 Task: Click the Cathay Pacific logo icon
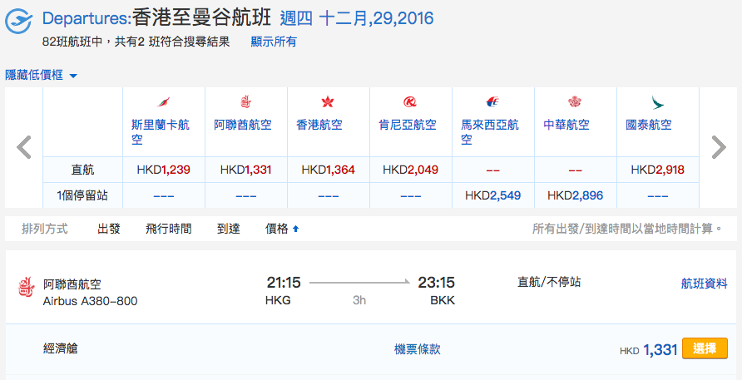[657, 102]
